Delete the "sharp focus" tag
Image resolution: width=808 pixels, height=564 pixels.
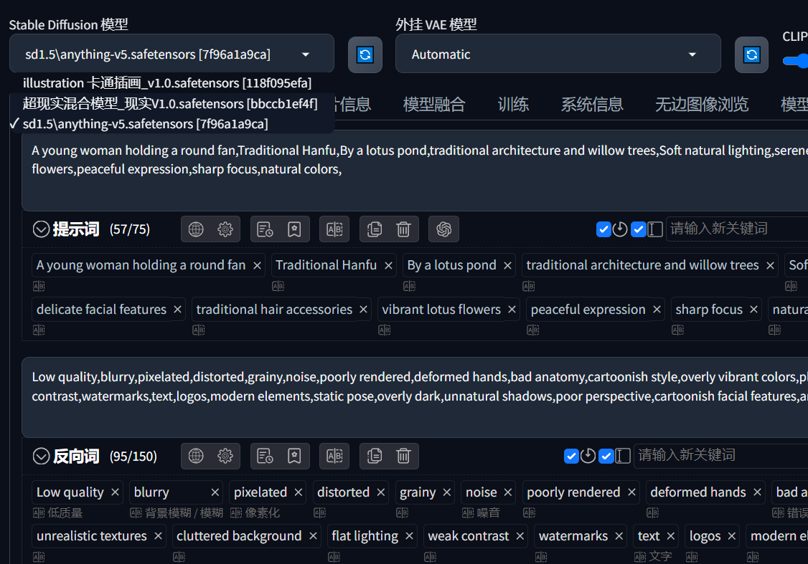(754, 310)
